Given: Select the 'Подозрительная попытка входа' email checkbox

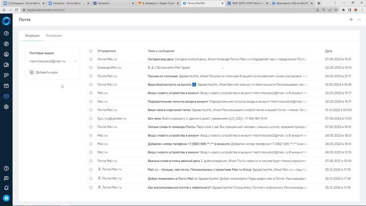Looking at the screenshot, I should pos(91,102).
